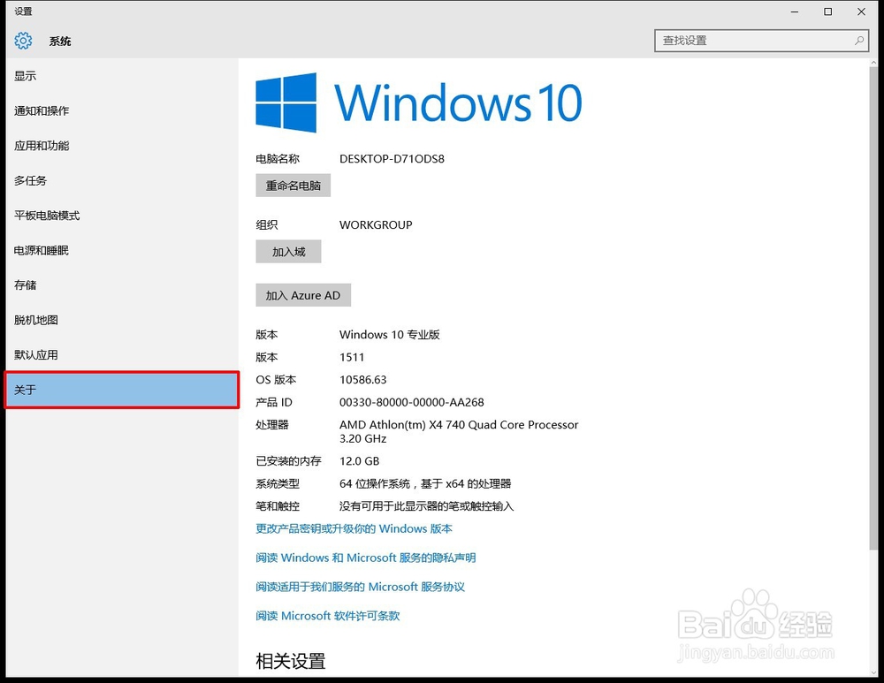Viewport: 884px width, 683px height.
Task: Open the 存储 settings page
Action: (122, 285)
